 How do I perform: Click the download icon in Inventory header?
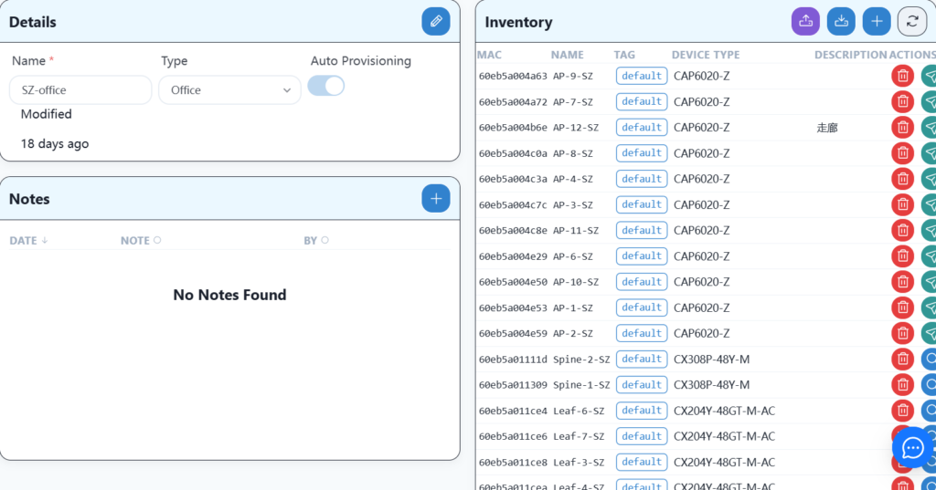click(841, 22)
